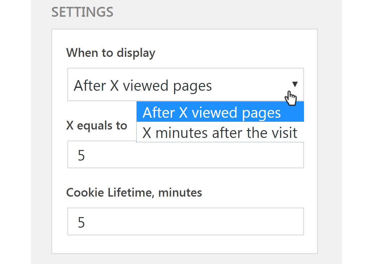
Task: Open the When to display select box
Action: click(186, 84)
